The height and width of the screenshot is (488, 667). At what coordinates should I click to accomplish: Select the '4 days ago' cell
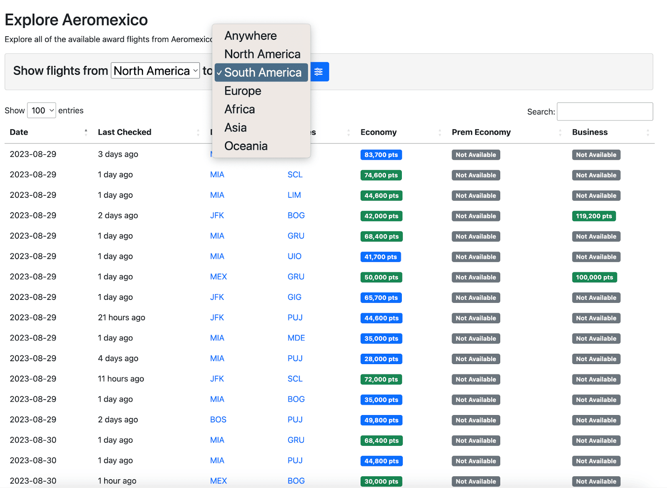[118, 359]
